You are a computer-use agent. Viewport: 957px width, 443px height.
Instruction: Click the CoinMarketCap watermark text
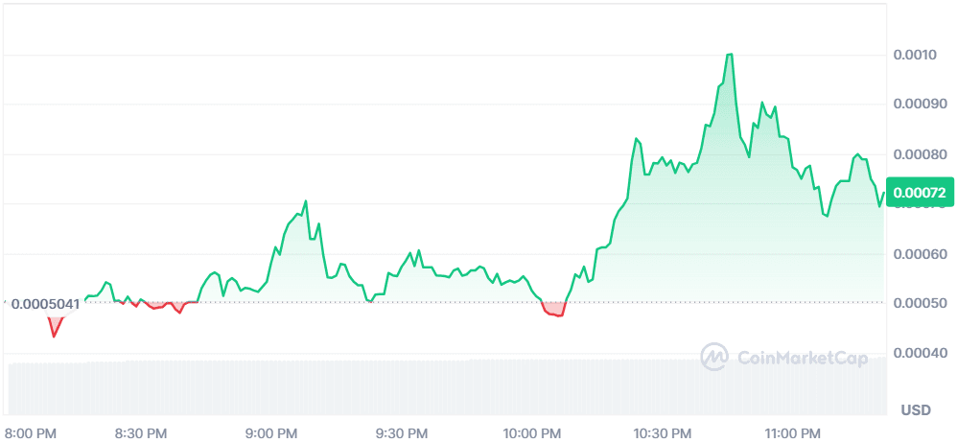[802, 358]
